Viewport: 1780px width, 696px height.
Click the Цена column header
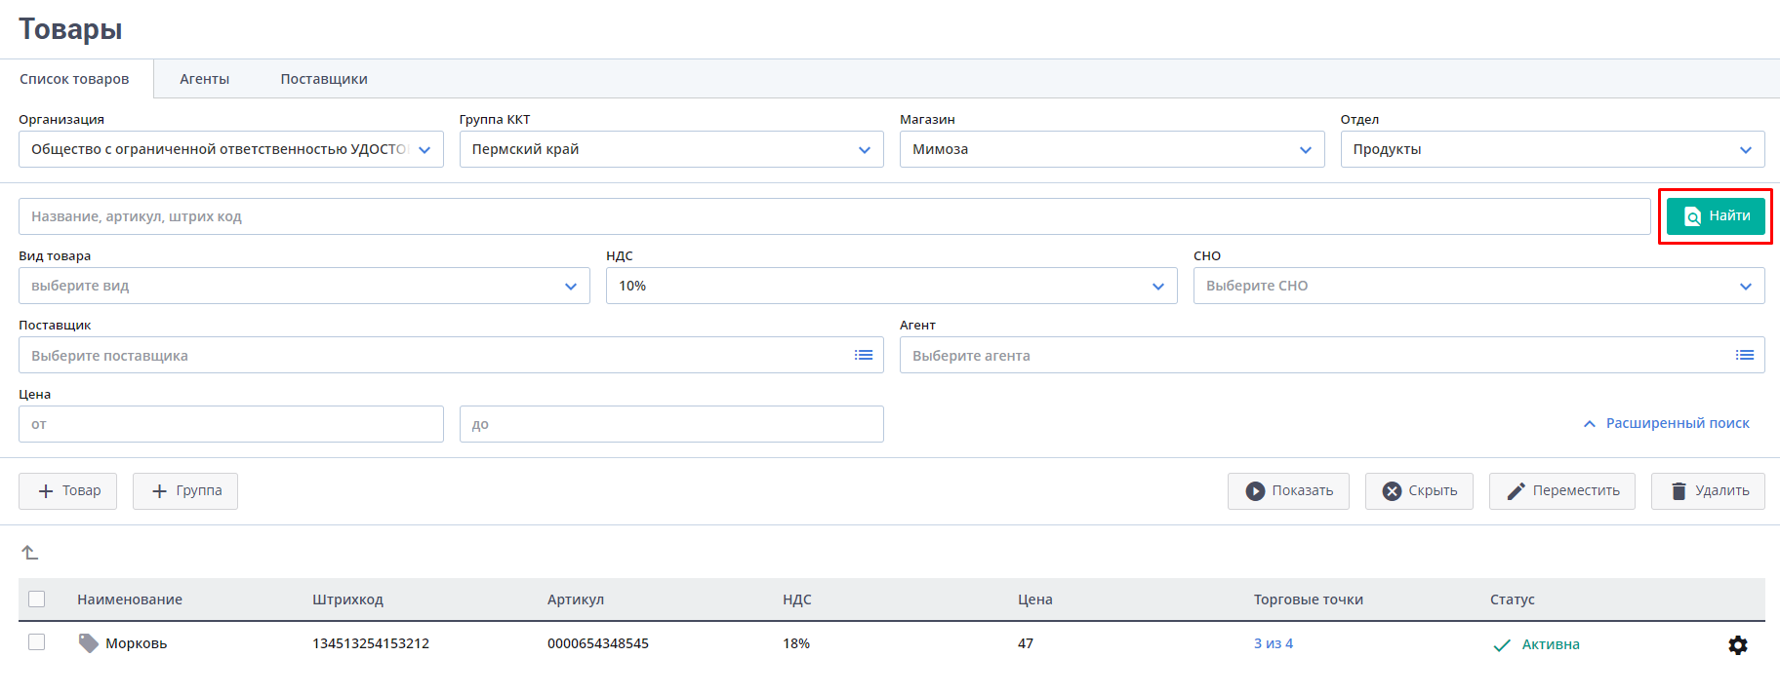1035,599
